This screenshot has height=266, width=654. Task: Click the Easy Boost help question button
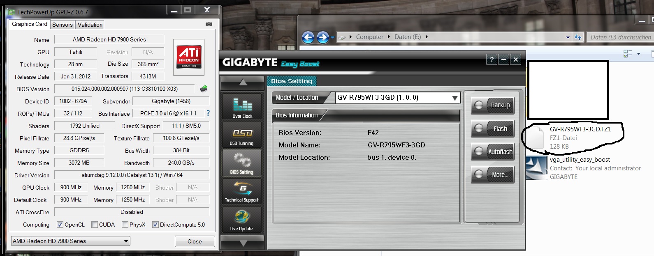pos(492,60)
